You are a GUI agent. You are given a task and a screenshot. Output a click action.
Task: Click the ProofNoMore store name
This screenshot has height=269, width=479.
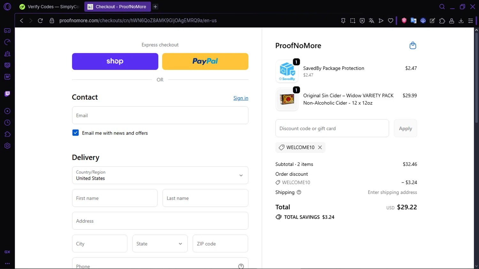[298, 46]
